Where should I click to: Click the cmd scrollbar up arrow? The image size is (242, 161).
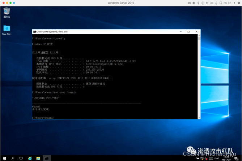199,36
